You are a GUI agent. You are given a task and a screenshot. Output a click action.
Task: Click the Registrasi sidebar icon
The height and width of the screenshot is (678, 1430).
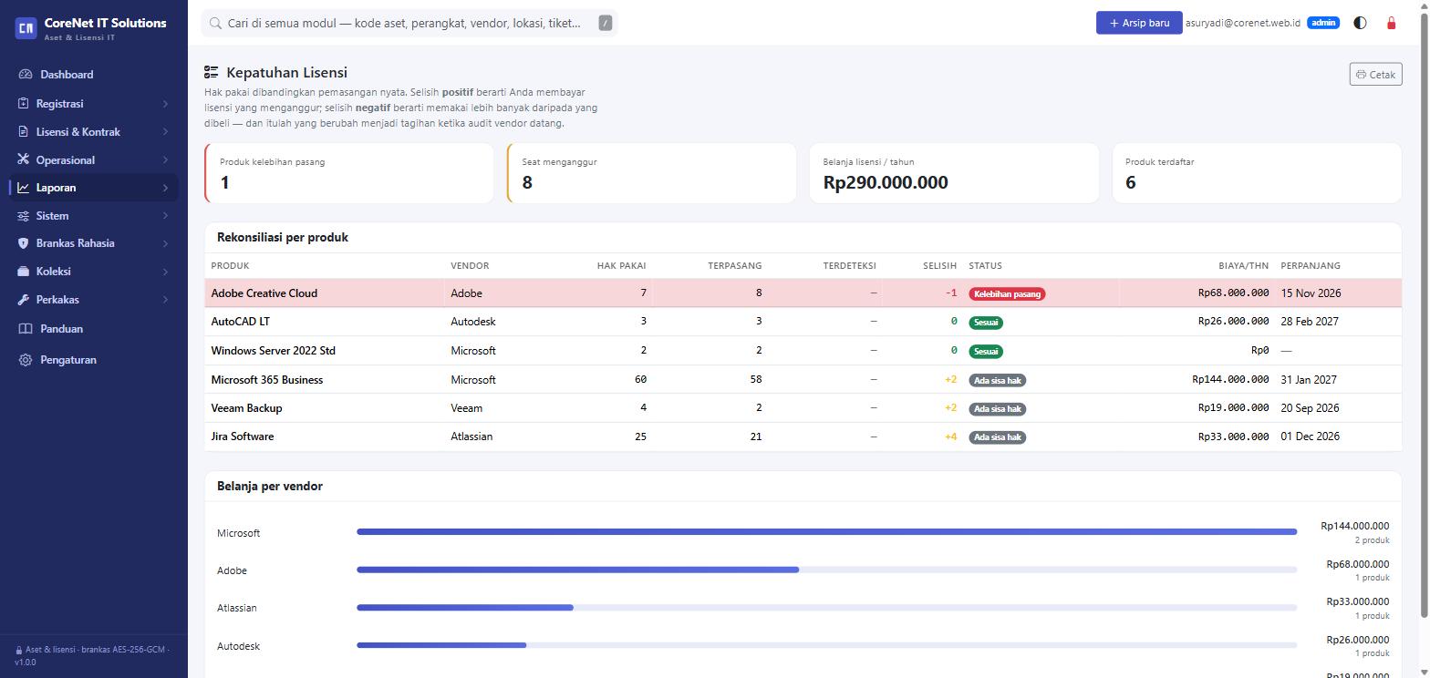point(24,104)
